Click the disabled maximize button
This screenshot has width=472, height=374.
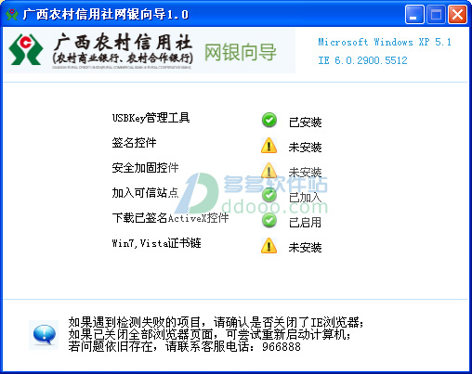click(x=436, y=14)
